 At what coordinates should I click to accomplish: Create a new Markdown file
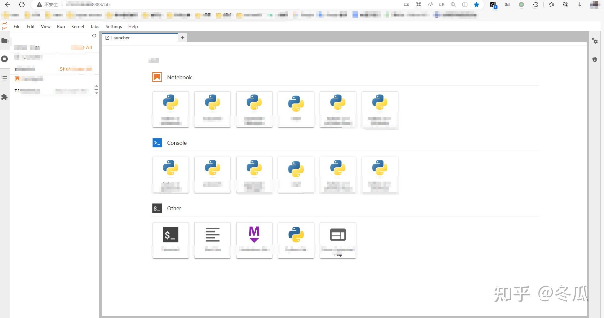point(254,240)
